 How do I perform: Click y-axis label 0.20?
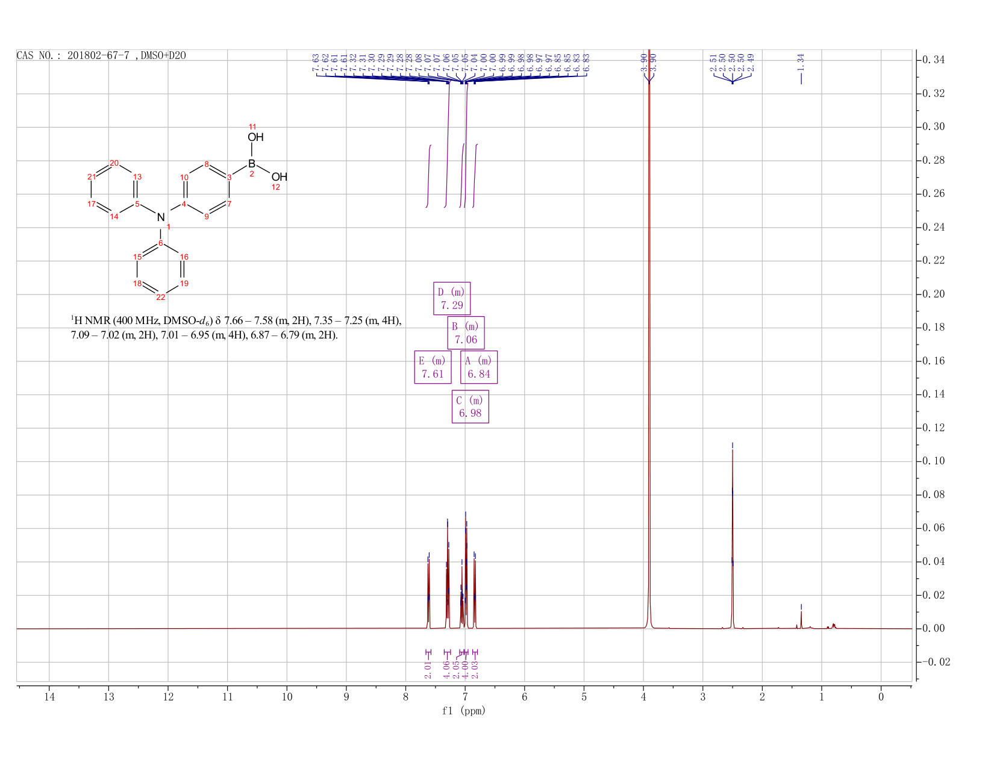click(934, 294)
